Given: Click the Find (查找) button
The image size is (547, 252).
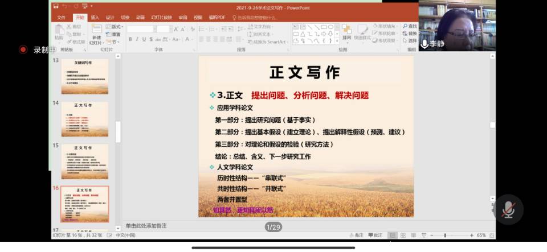Looking at the screenshot, I should click(x=409, y=26).
